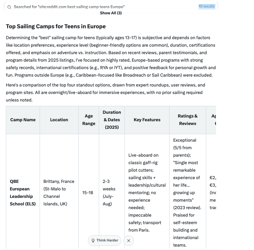Screen dimensions: 254x250
Task: Select the Duration & Dates (2025) header
Action: click(112, 120)
